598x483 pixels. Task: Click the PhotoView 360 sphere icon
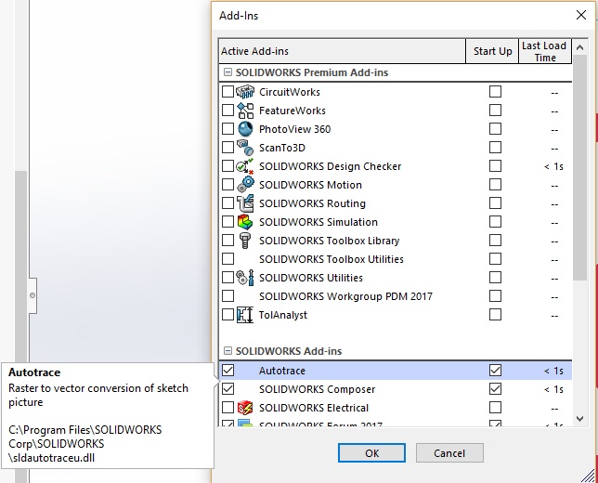pos(245,129)
